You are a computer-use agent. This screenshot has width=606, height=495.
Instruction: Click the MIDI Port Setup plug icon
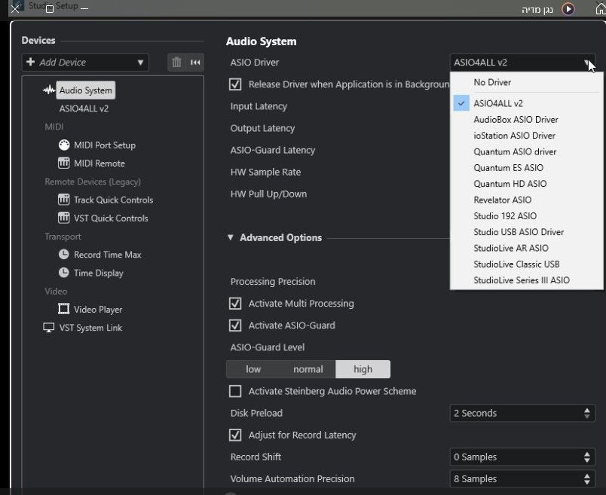click(x=64, y=145)
